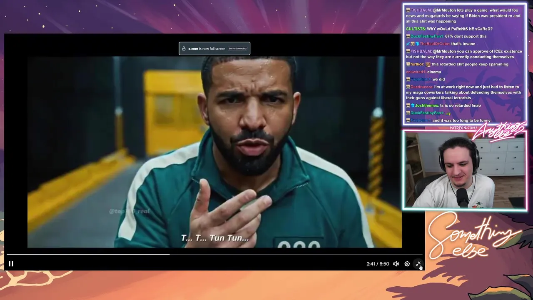Click the chat message 'cinema'
Viewport: 533px width, 300px height.
point(434,72)
